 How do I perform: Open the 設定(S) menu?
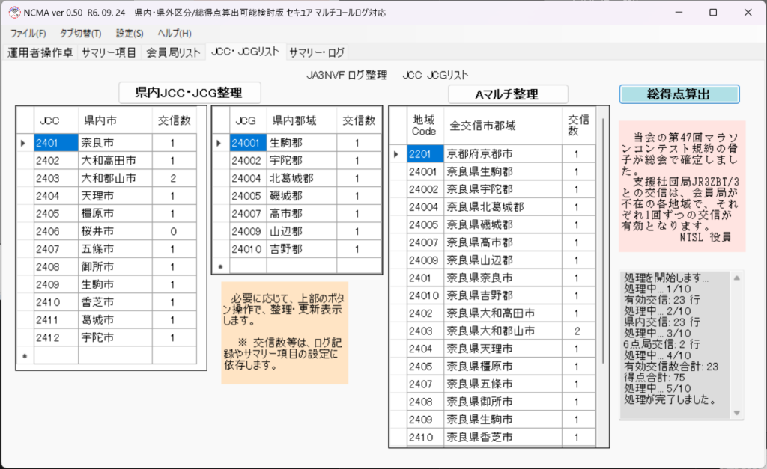pos(130,34)
